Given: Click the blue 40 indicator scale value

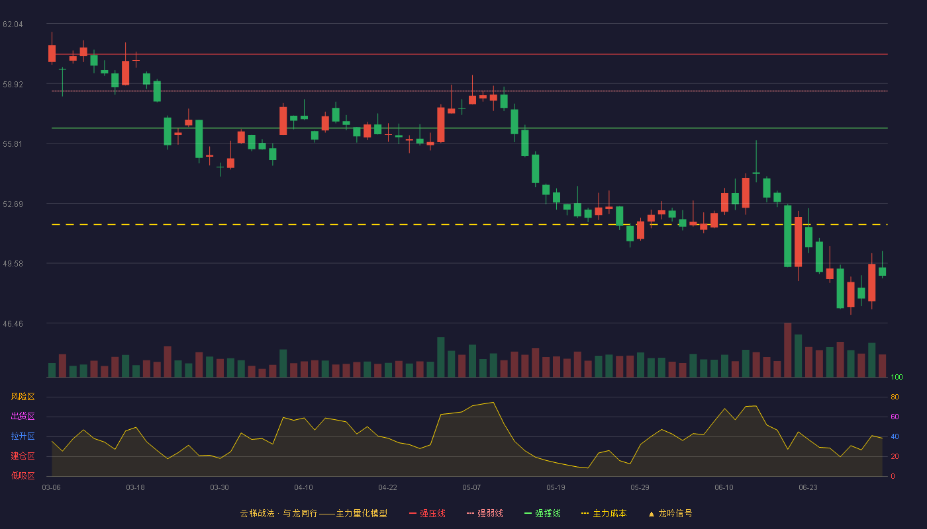Looking at the screenshot, I should (x=895, y=436).
